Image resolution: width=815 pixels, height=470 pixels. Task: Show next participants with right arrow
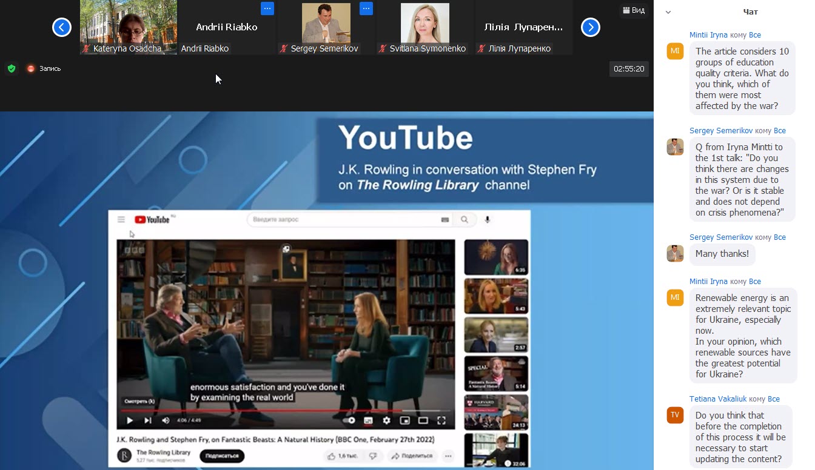pyautogui.click(x=590, y=27)
